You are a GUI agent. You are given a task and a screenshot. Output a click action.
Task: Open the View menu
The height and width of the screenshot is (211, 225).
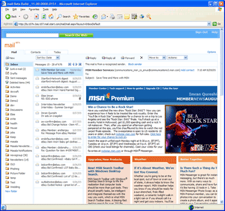[x=22, y=10]
